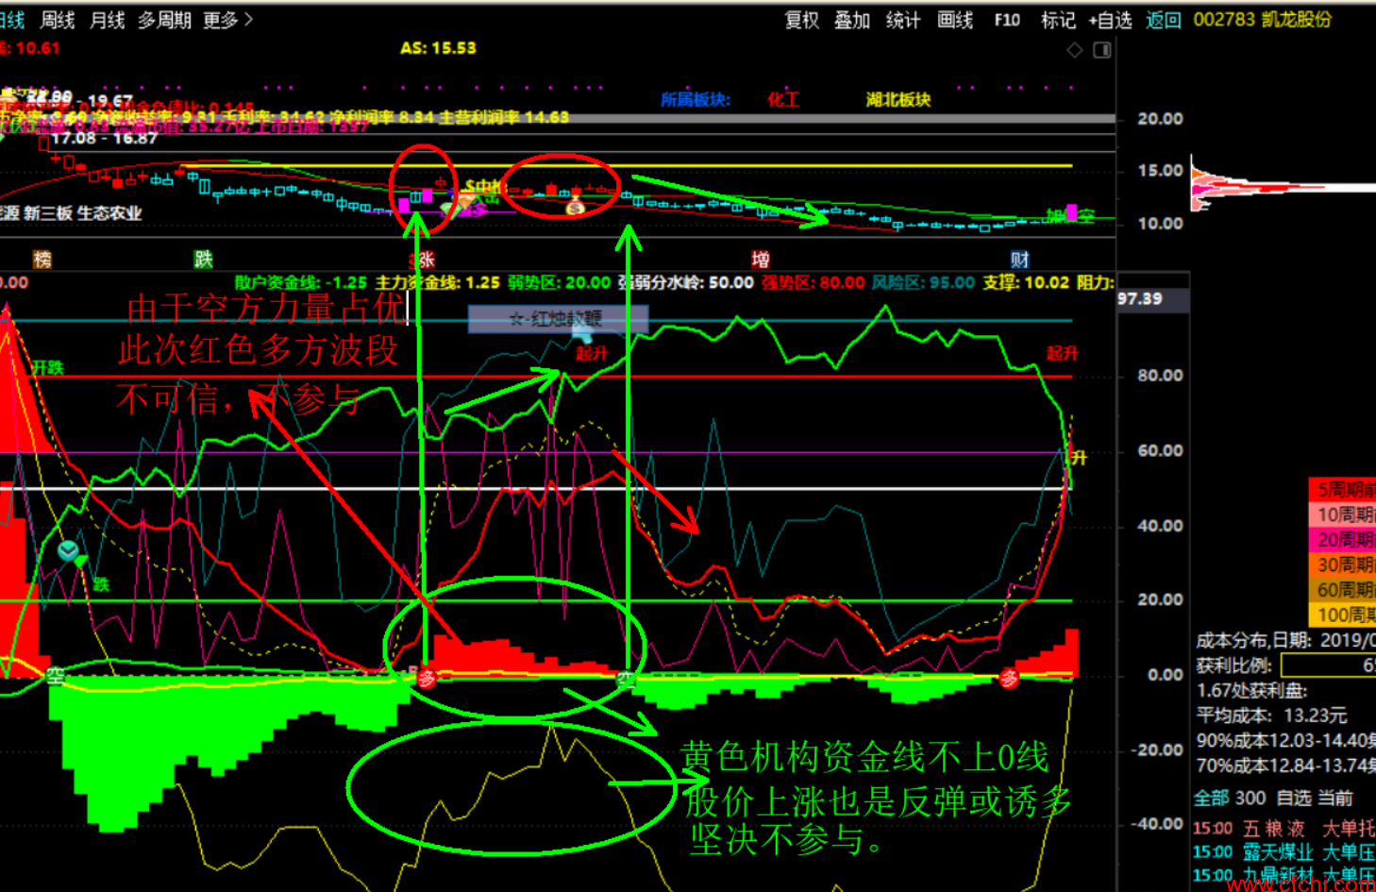This screenshot has width=1376, height=892.
Task: Click the 起升 label below 红烛教鞭
Action: 592,353
